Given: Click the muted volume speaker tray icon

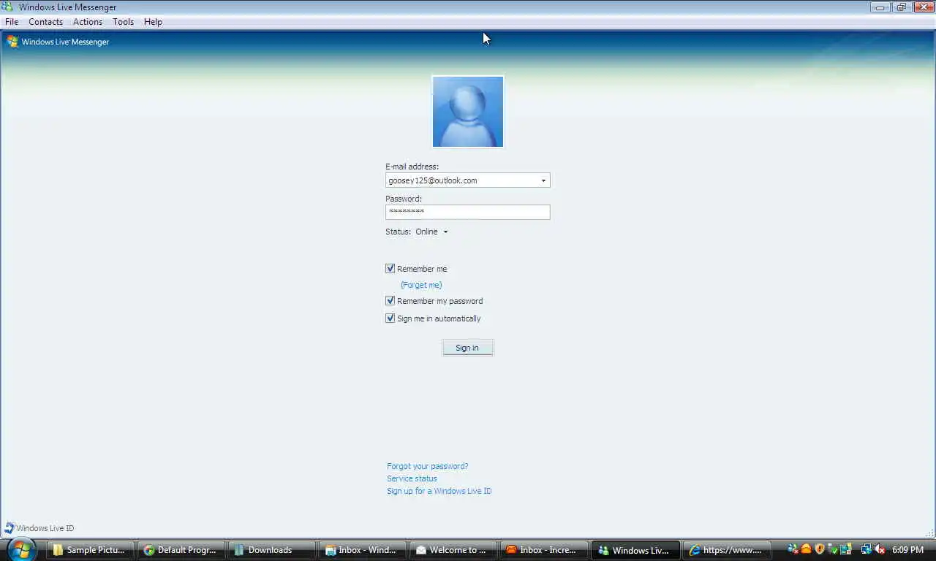Looking at the screenshot, I should point(880,549).
